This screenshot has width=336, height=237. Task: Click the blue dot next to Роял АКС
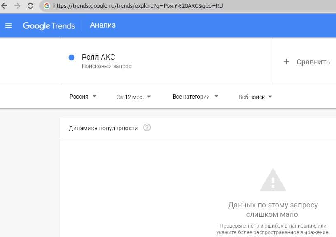point(72,58)
